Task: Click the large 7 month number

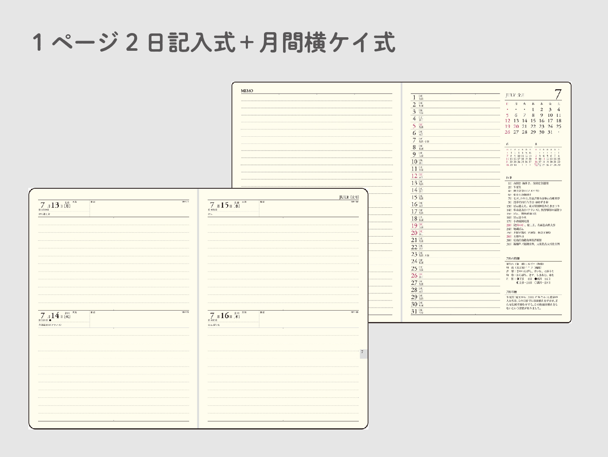Action: (558, 94)
